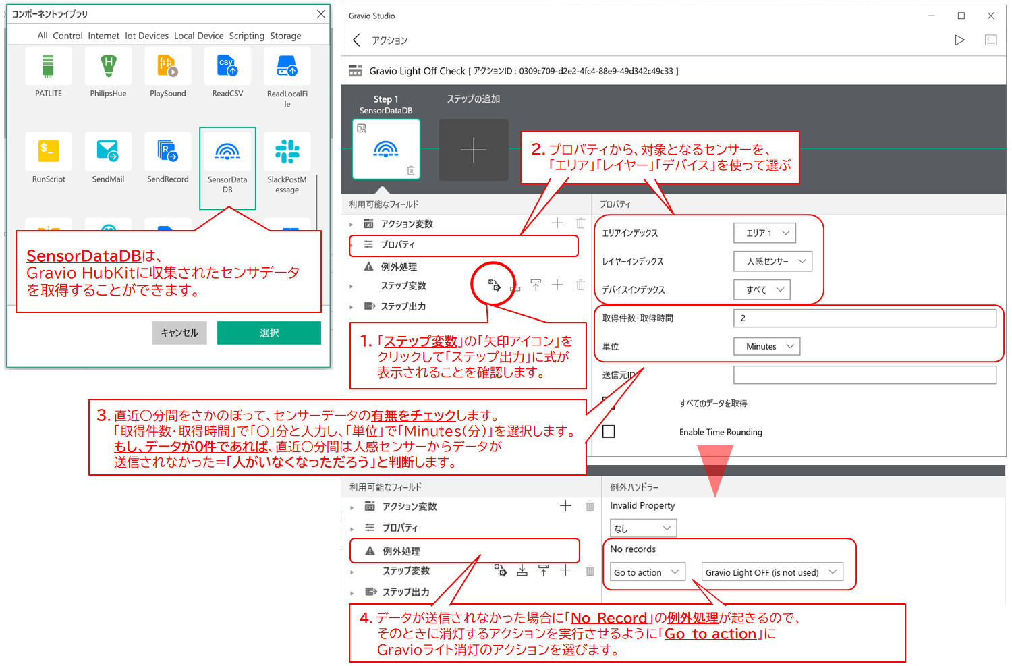Click the move-up icon in upper ステップ変数 row
This screenshot has width=1012, height=666.
pos(536,285)
